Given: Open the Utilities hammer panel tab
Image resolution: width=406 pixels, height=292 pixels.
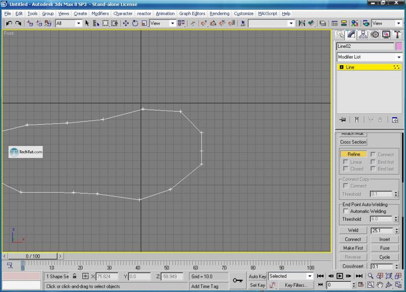Looking at the screenshot, I should 397,35.
